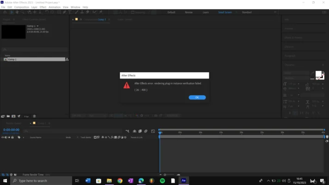Click the Windows search box

[41, 180]
